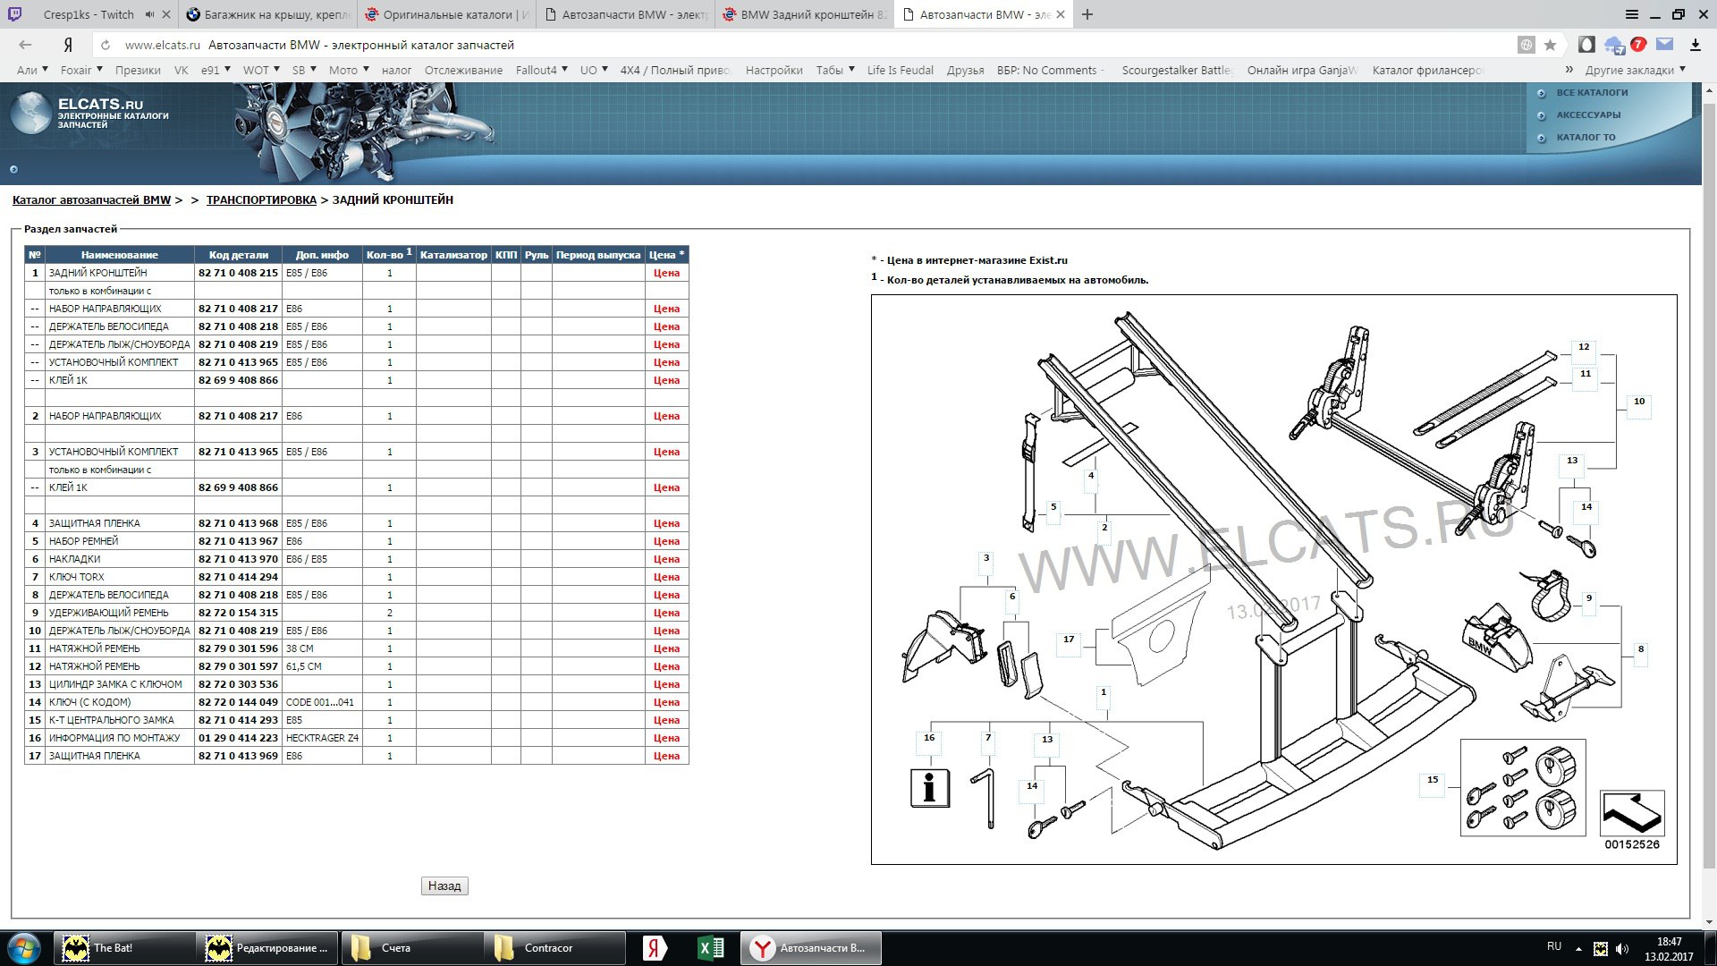This screenshot has height=966, width=1717.
Task: Click Каталог автозапчастей BMW breadcrumb
Action: pos(91,199)
